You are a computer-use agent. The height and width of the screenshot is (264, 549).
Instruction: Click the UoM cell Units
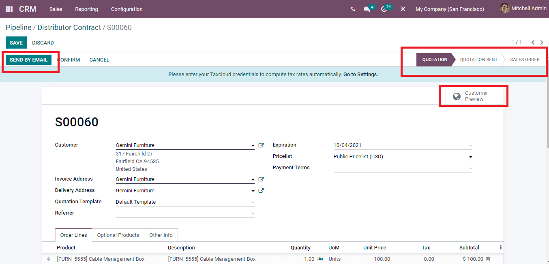tap(335, 259)
